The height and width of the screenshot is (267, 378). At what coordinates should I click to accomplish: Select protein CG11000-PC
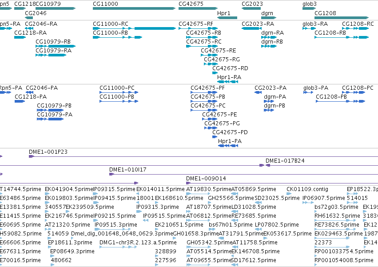[x=117, y=88]
